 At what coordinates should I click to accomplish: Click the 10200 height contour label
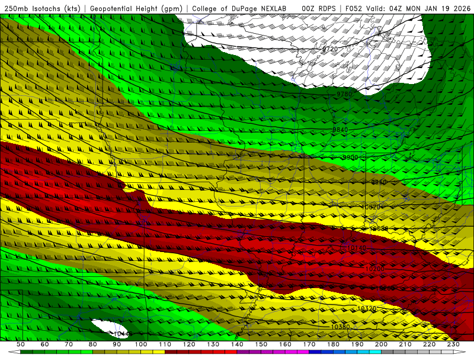375,269
